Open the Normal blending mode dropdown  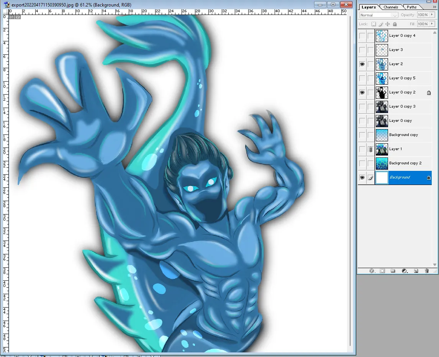coord(378,15)
